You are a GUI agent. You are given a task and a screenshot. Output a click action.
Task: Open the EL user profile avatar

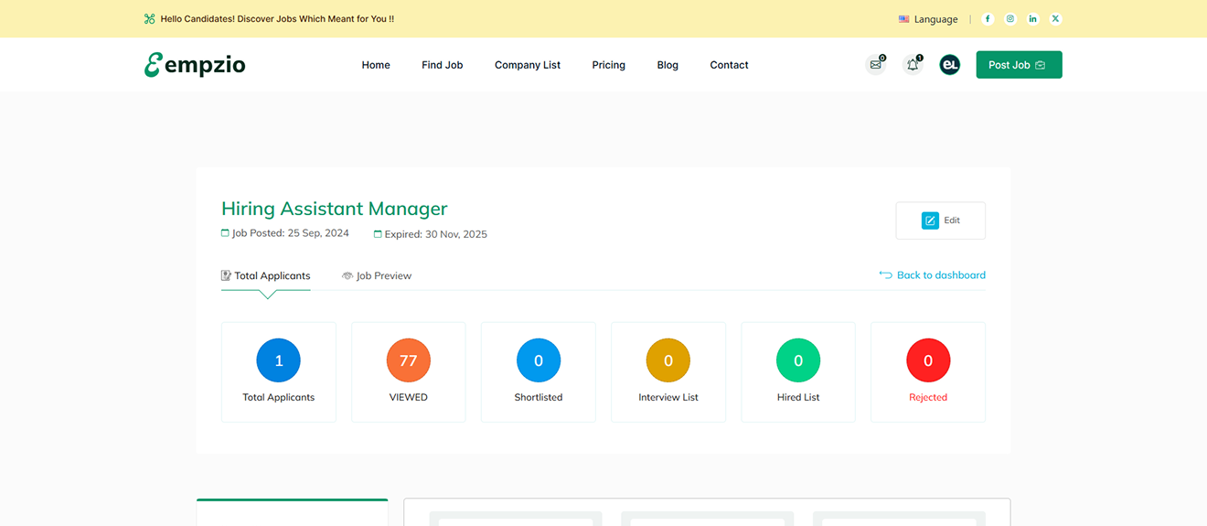[x=950, y=65]
